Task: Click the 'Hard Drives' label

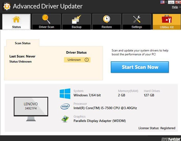Action: [152, 91]
